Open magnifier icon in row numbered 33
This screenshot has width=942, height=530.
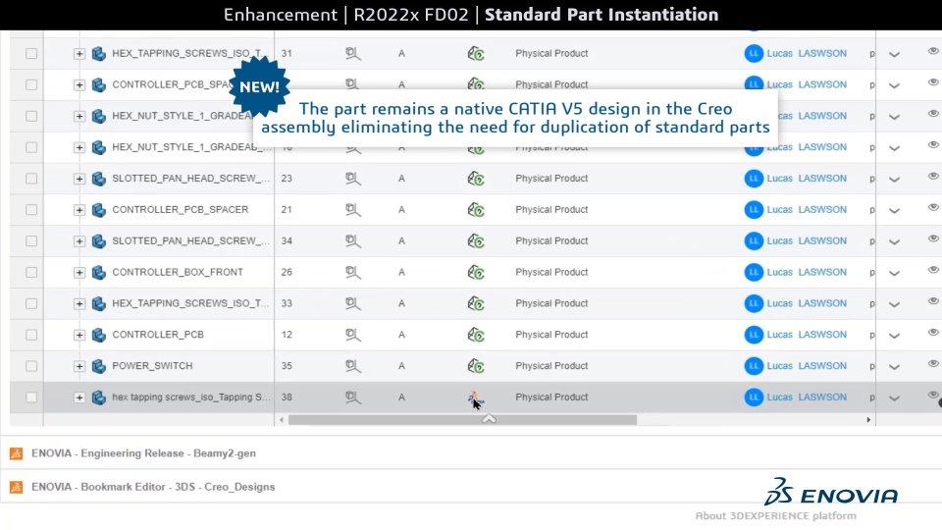tap(352, 303)
